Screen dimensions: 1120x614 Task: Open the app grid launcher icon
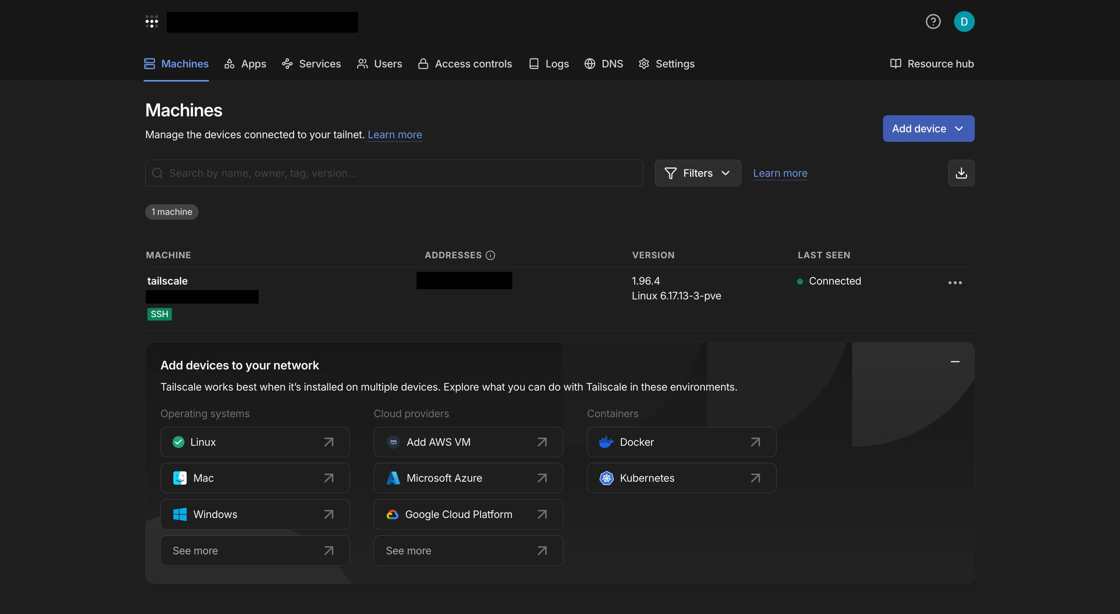click(151, 22)
